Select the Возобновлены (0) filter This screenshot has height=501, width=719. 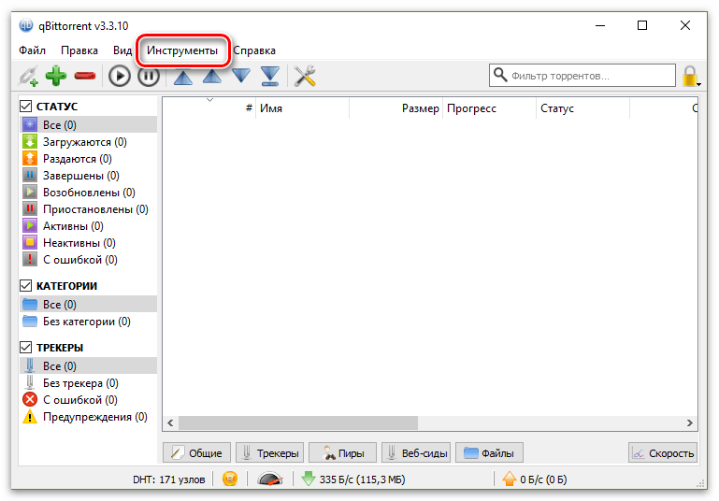(x=89, y=192)
